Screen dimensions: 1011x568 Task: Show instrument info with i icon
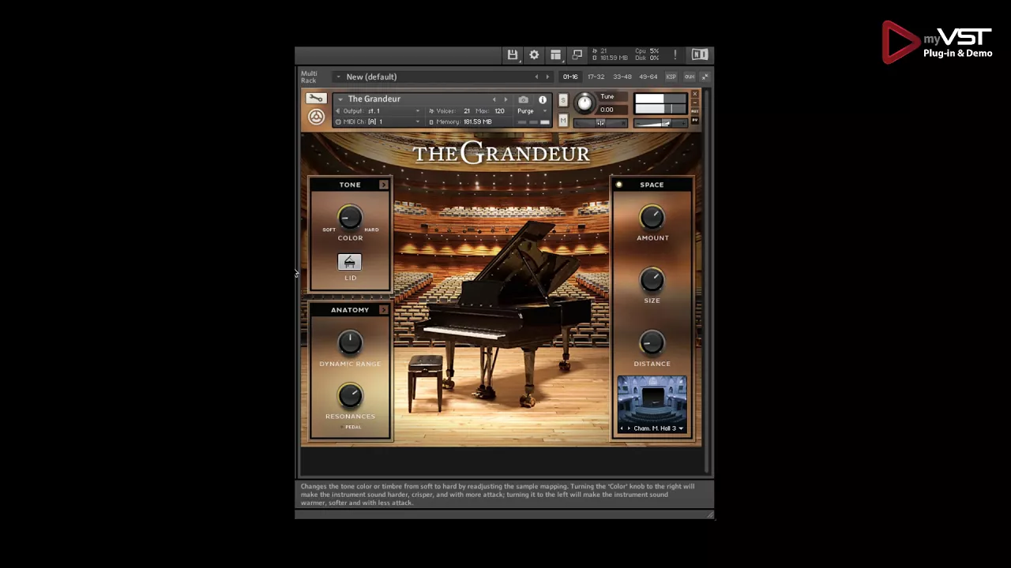[x=543, y=99]
